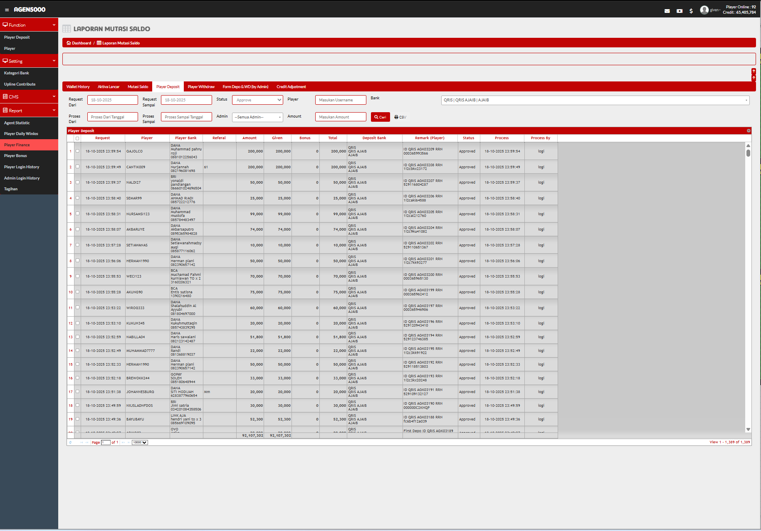Click the grid scrollbar down arrow
The width and height of the screenshot is (761, 531).
[748, 430]
